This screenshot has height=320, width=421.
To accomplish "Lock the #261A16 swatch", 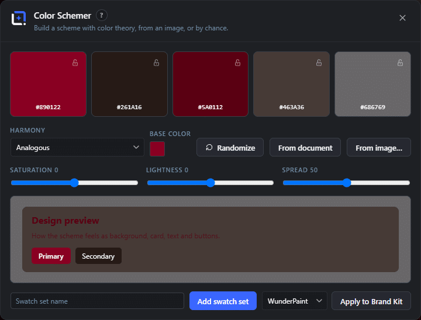I will pyautogui.click(x=156, y=62).
